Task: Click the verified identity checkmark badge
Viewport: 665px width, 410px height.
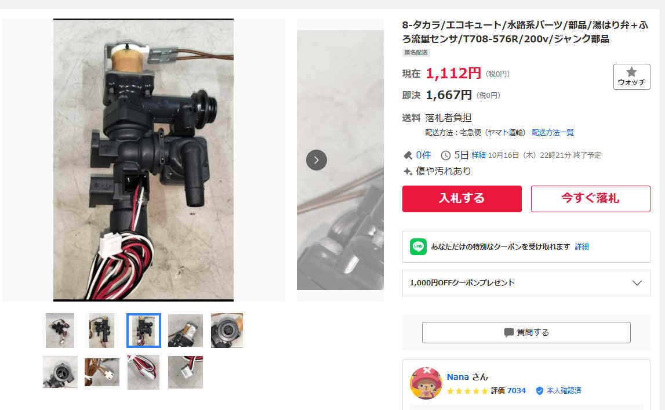Action: 539,390
